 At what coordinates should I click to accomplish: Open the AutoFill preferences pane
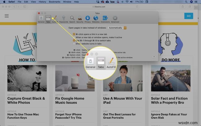point(55,19)
